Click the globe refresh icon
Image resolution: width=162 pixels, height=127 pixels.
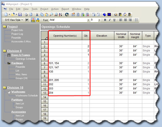pyautogui.click(x=67, y=15)
